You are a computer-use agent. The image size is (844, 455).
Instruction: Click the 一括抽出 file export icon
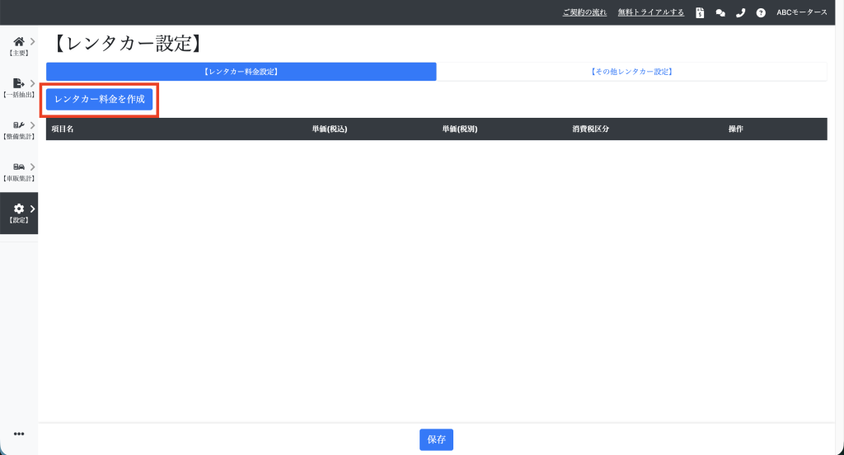tap(19, 83)
